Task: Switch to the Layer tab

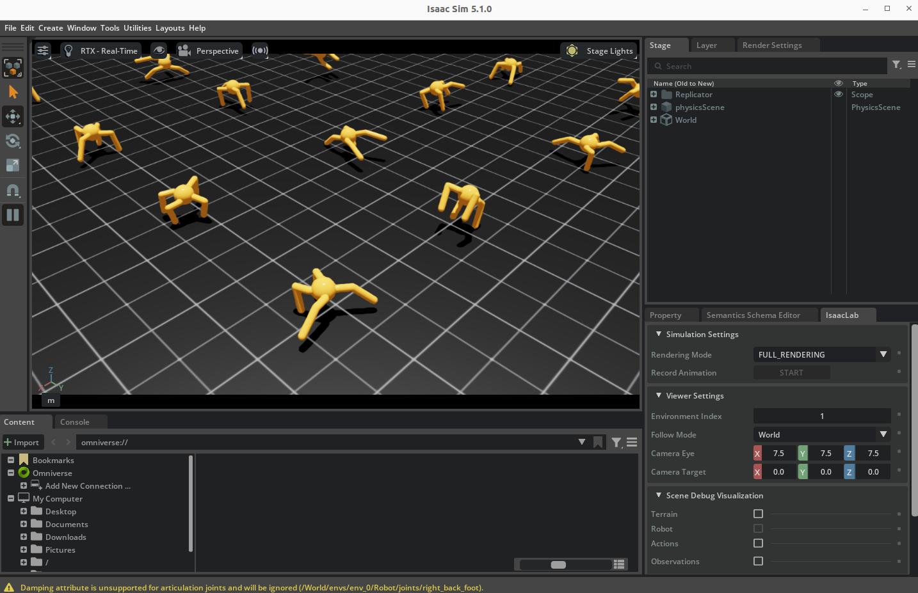Action: click(707, 45)
